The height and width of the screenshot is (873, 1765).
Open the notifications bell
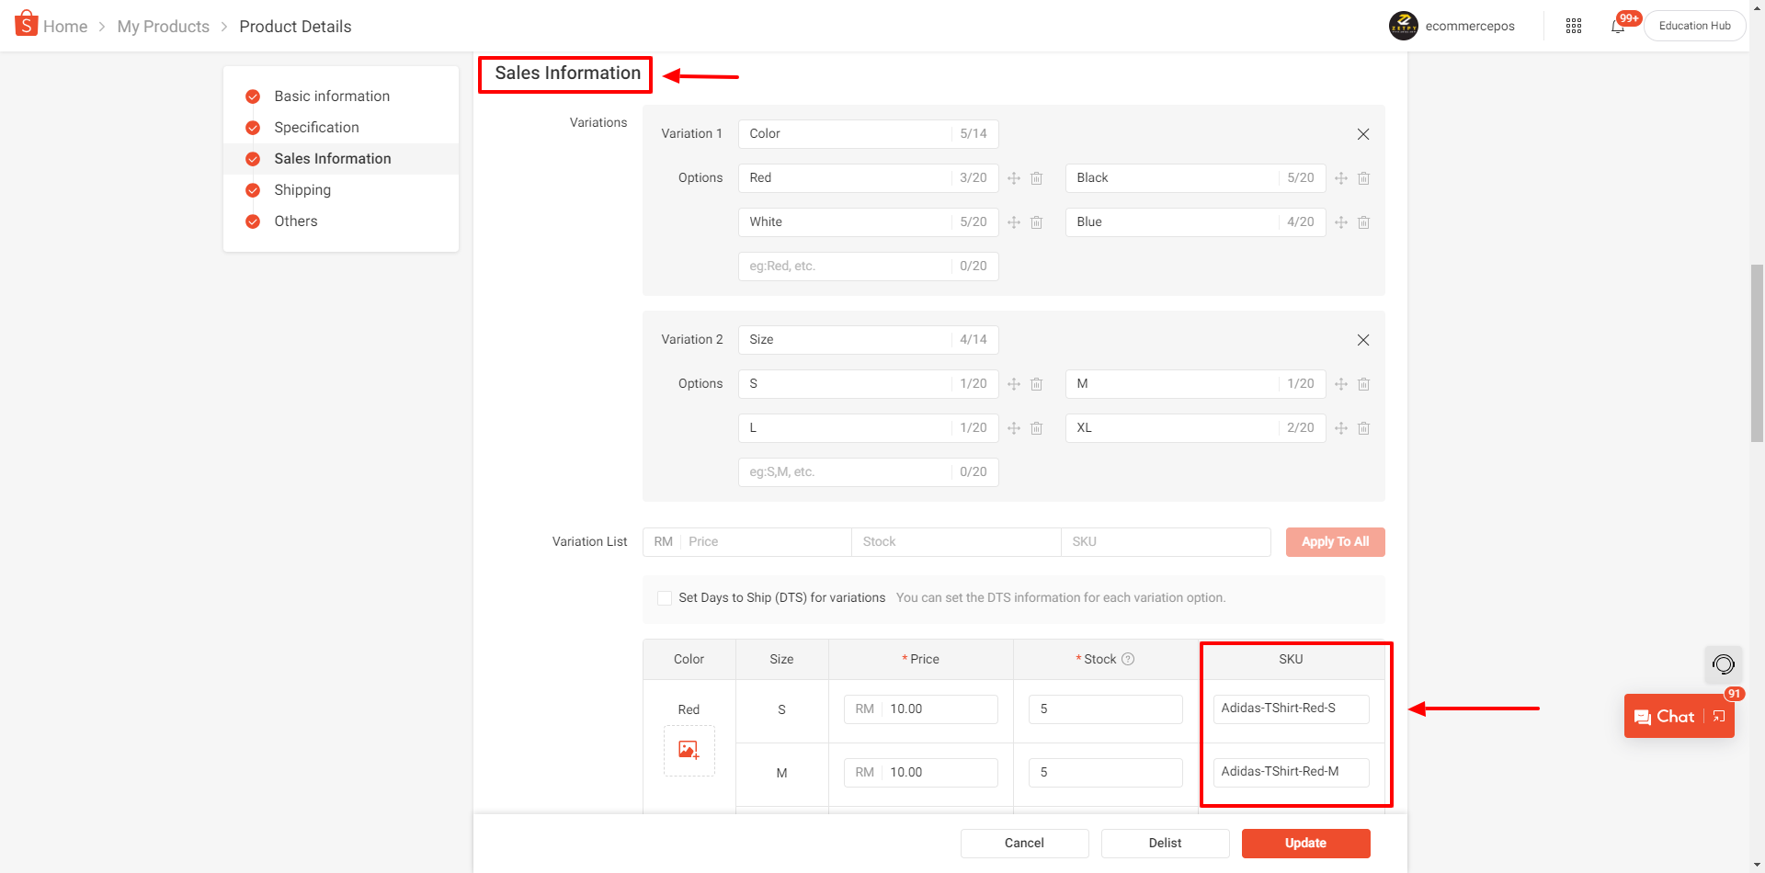[1617, 27]
